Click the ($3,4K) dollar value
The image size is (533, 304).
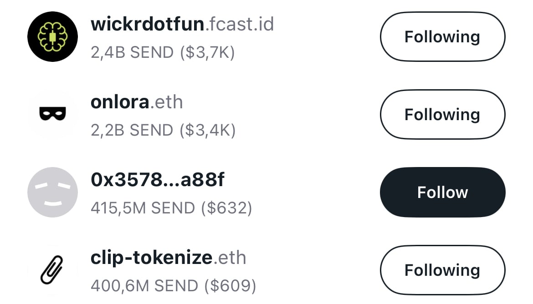207,131
